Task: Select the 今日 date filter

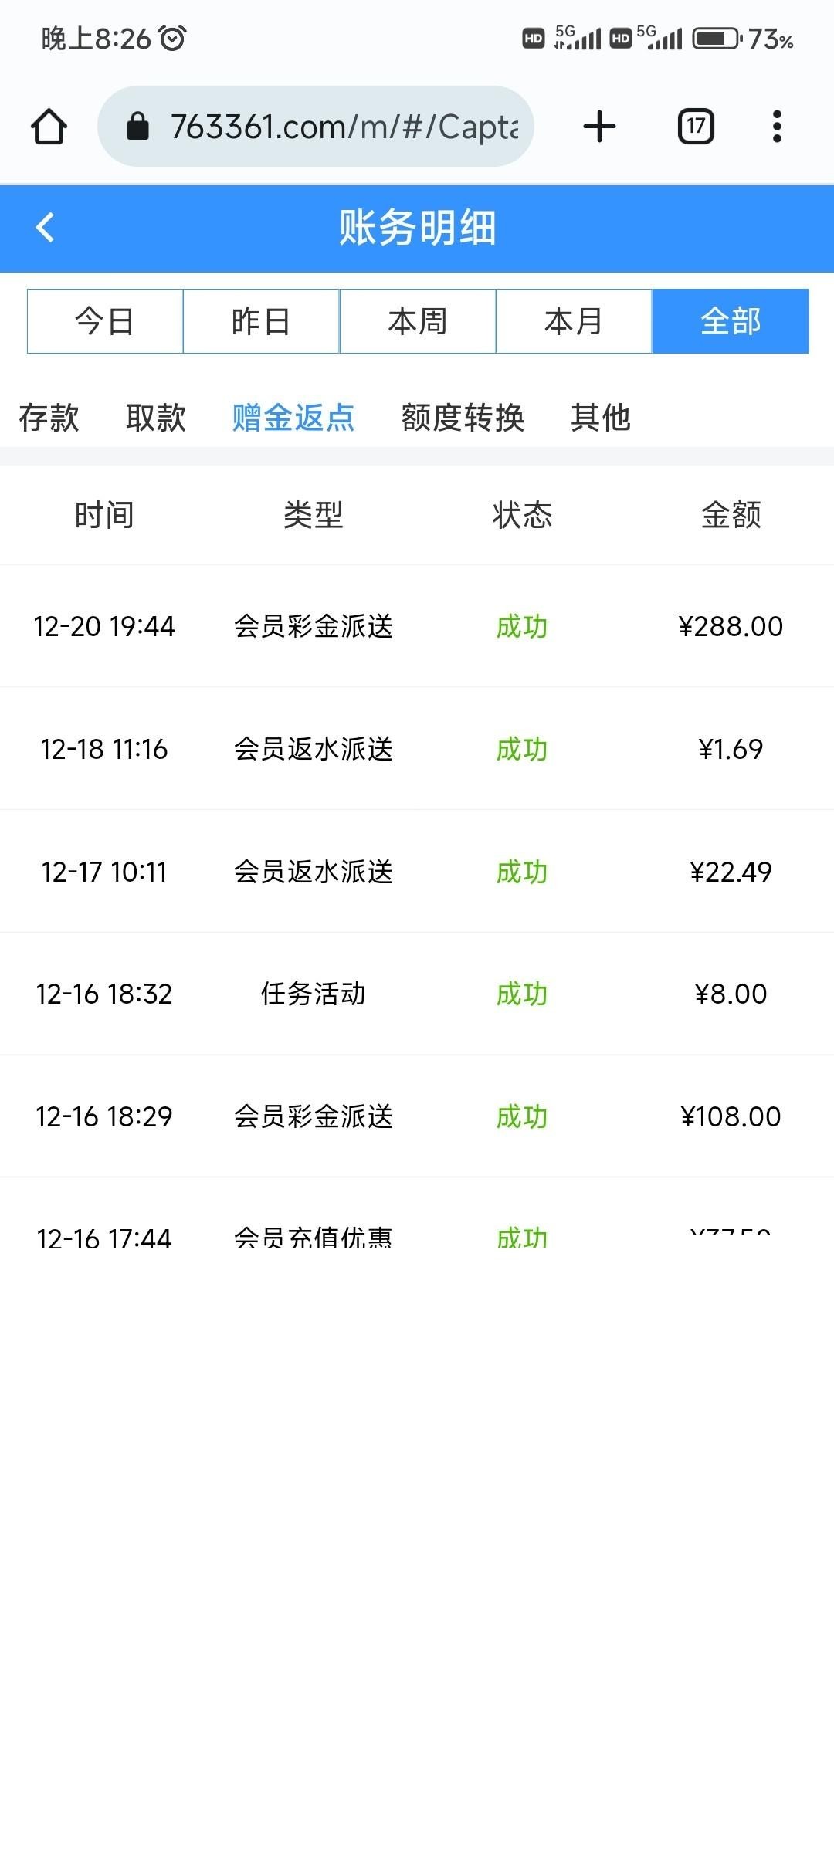Action: click(x=105, y=321)
